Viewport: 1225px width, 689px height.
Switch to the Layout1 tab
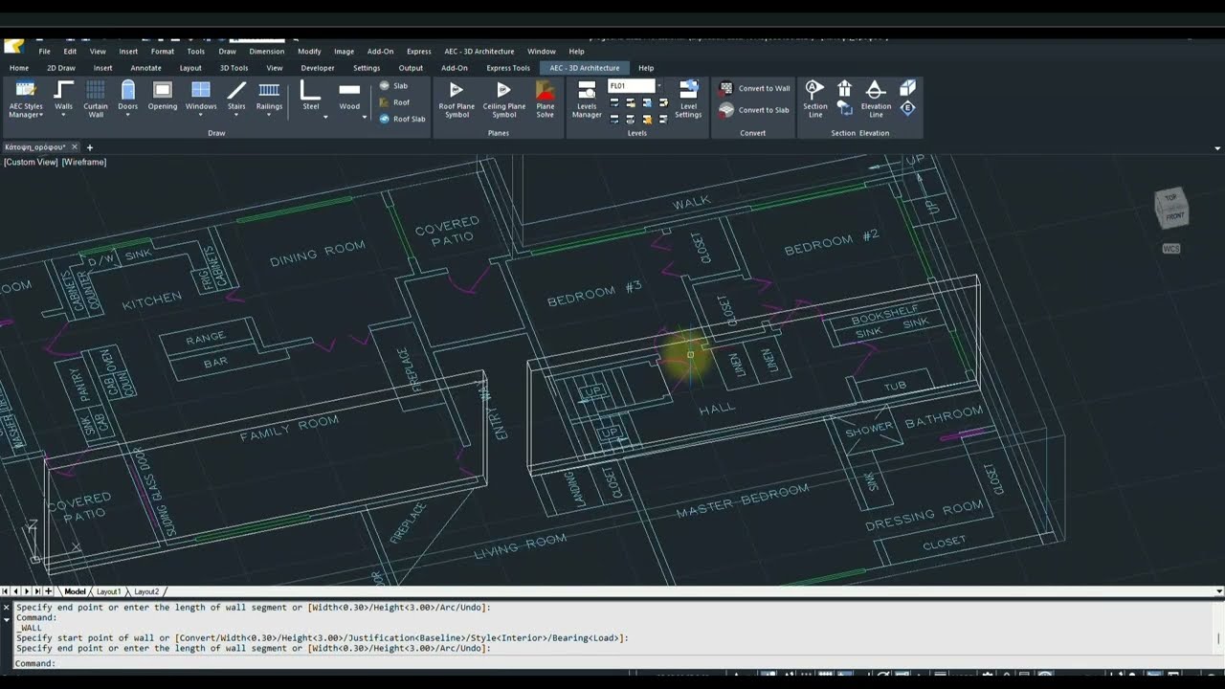pos(108,591)
